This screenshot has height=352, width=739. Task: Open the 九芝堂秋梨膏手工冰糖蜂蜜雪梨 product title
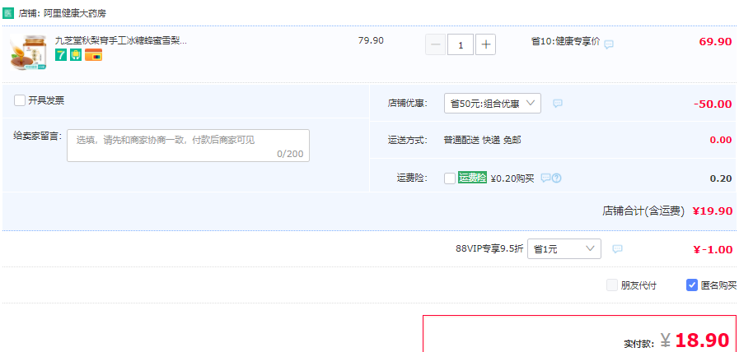(121, 40)
